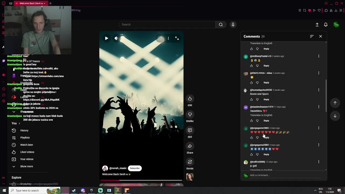The height and width of the screenshot is (194, 345).
Task: Subscribe to novah_music channel
Action: point(135,168)
